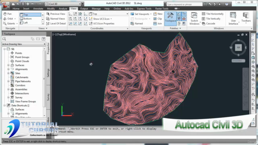Open Show UCS Icon dropdown
Image resolution: width=258 pixels, height=145 pixels.
point(111,19)
